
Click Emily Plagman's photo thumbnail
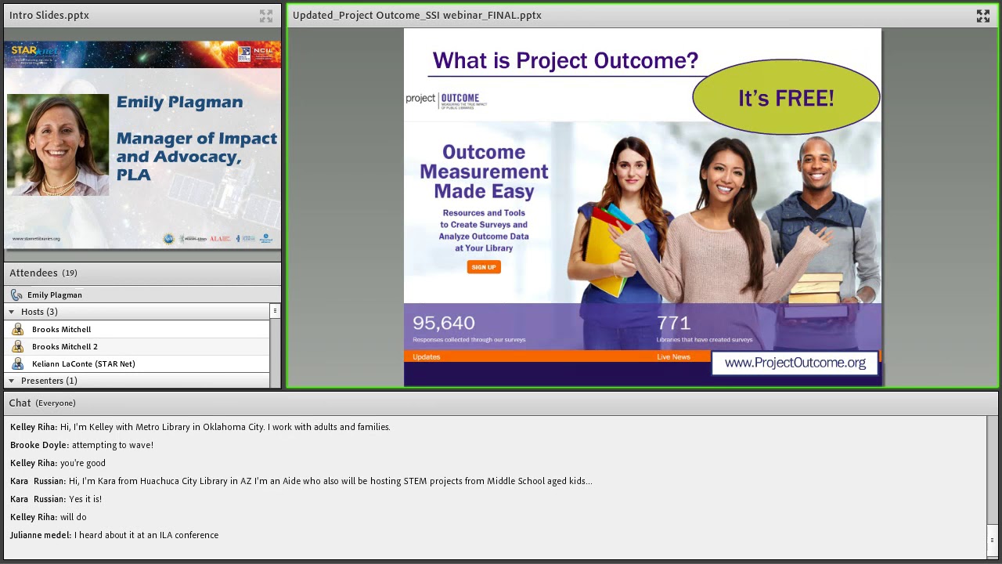tap(58, 145)
